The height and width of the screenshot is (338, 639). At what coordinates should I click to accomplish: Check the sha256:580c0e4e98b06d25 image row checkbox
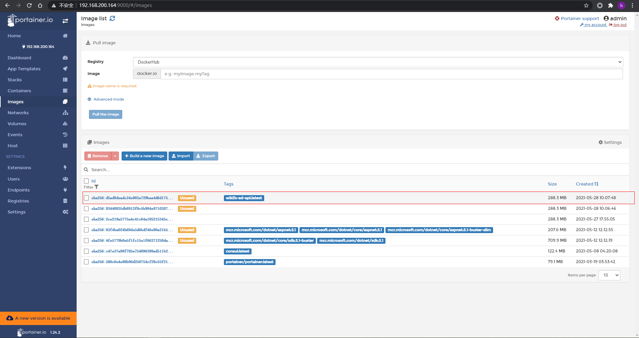tap(86, 262)
